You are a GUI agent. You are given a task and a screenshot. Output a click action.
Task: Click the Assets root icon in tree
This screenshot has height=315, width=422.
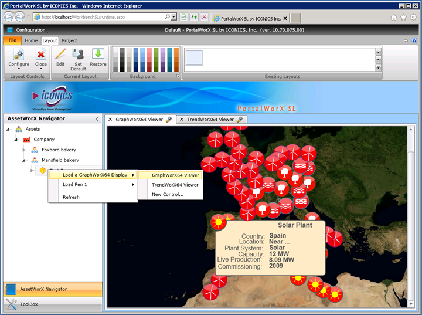[19, 129]
